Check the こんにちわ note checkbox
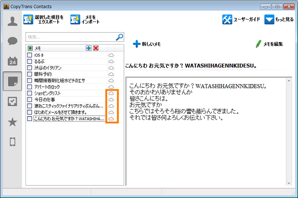The width and height of the screenshot is (298, 198). (29, 119)
